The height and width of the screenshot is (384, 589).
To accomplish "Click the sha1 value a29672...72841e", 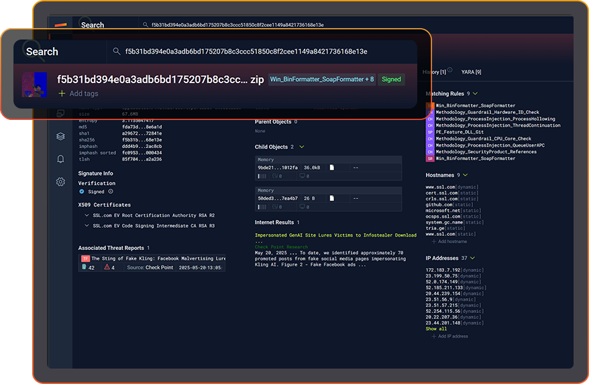I will click(142, 133).
